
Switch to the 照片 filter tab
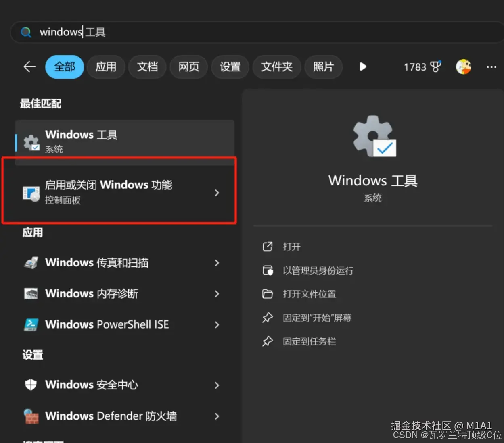pos(323,67)
